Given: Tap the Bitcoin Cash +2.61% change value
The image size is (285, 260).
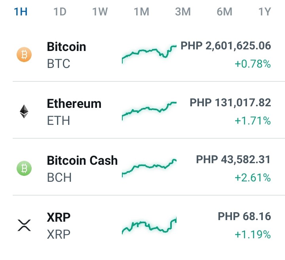Looking at the screenshot, I should (253, 177).
